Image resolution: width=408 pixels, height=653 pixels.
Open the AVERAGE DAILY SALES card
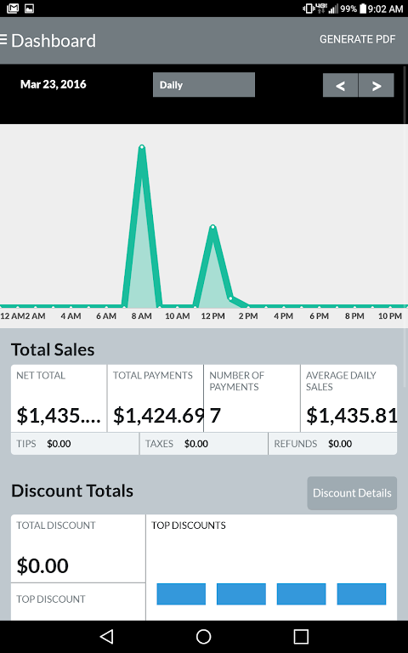click(348, 399)
